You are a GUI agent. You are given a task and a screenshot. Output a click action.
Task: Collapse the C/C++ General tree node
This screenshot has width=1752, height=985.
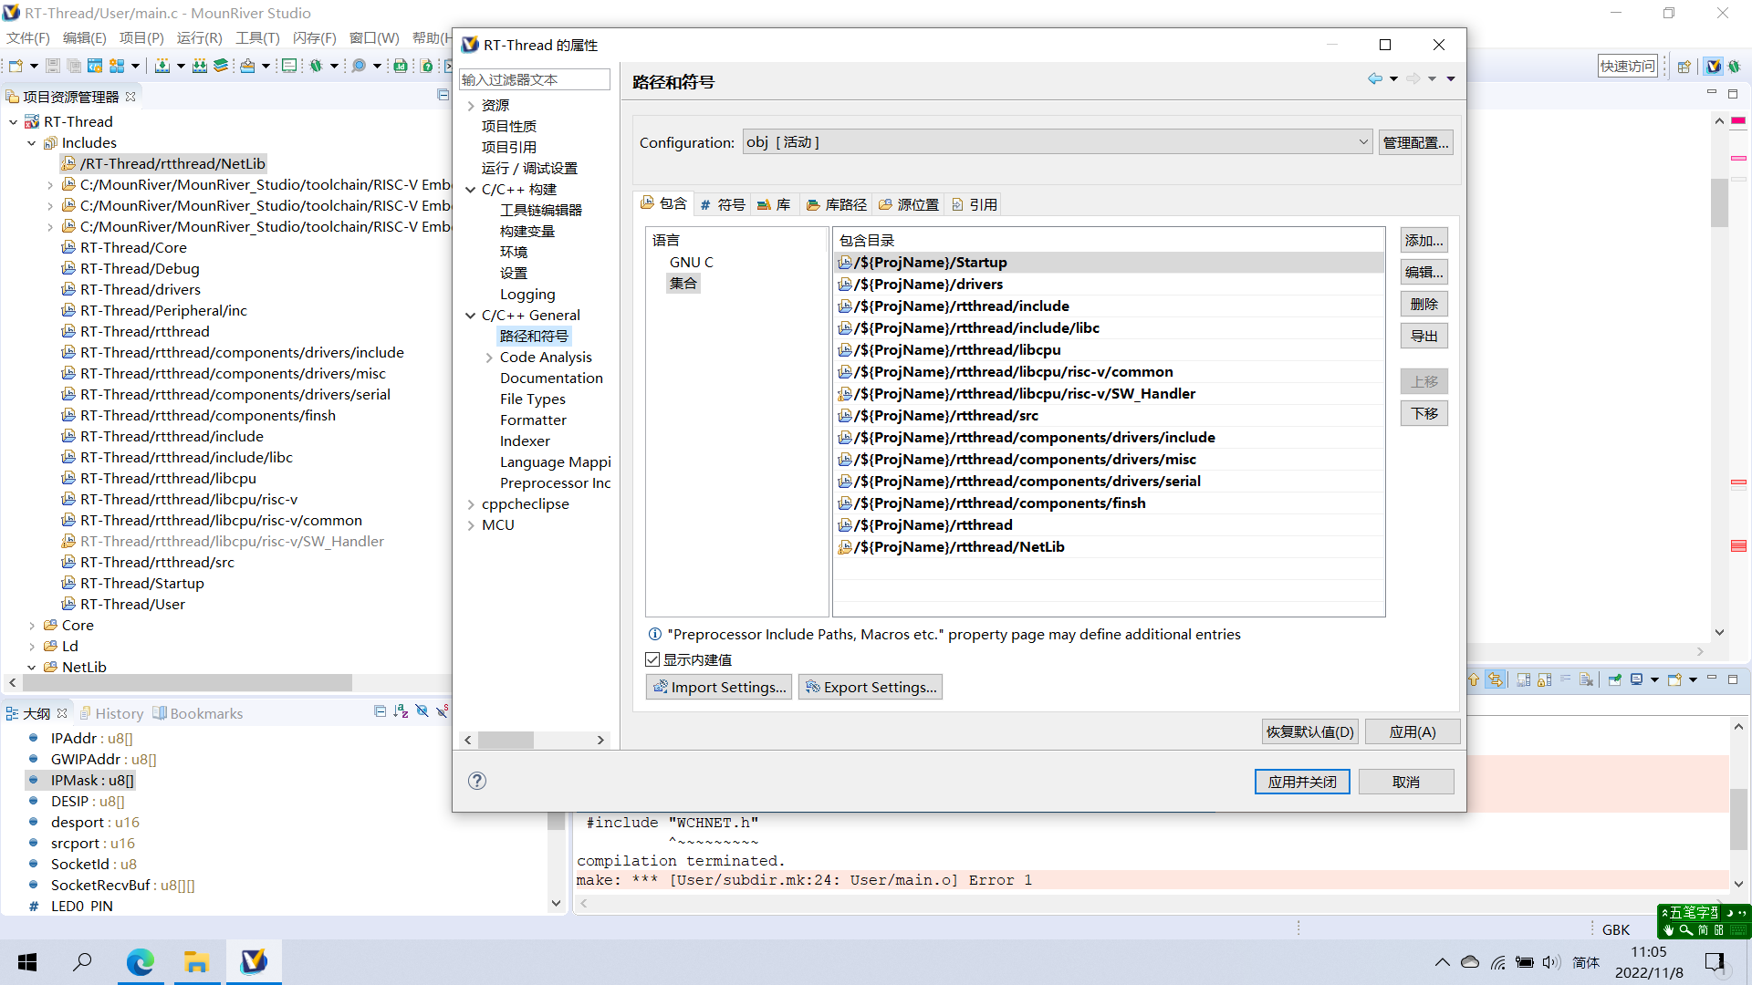[471, 316]
